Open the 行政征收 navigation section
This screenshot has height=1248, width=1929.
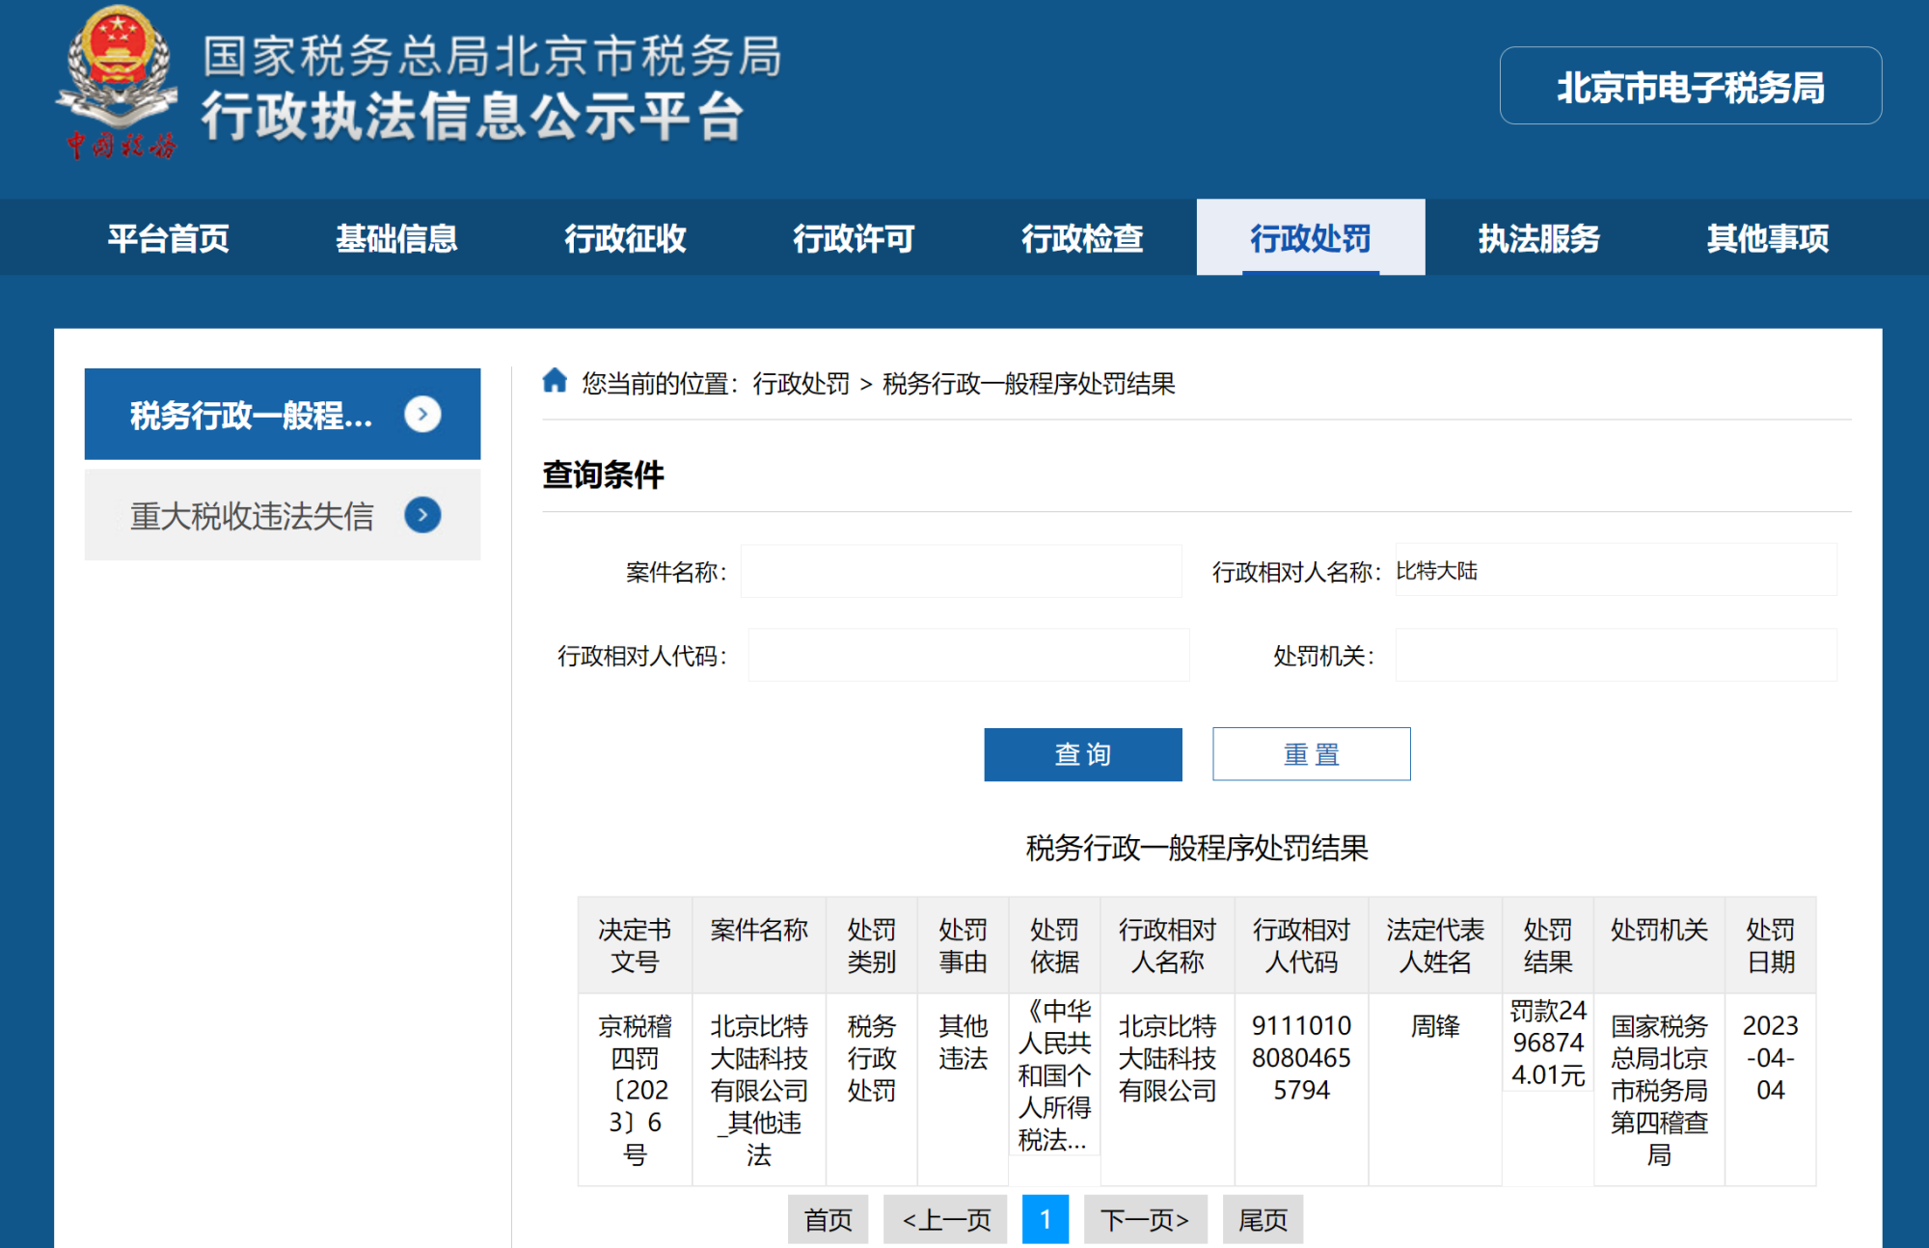point(625,238)
